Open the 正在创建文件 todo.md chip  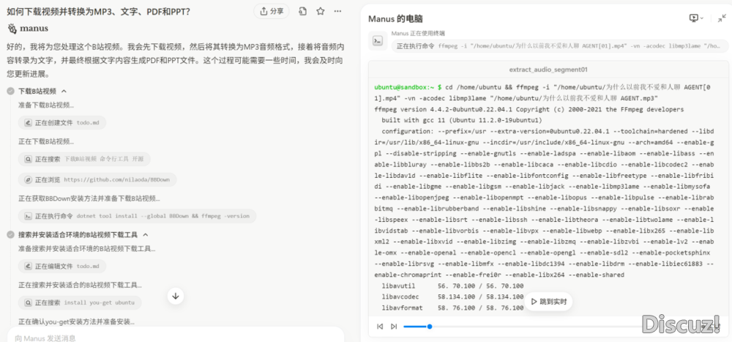[x=62, y=123]
